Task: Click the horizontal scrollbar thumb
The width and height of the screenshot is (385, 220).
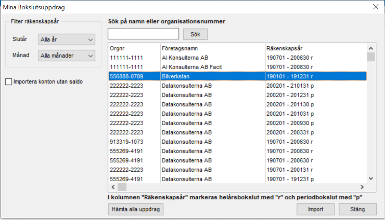Action: [x=122, y=187]
